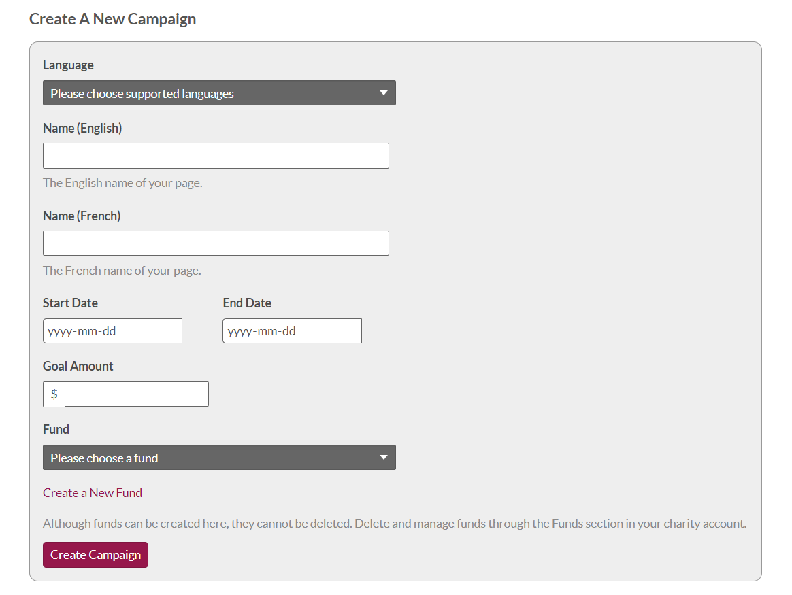Click the 'Create A New Campaign' heading

(112, 19)
